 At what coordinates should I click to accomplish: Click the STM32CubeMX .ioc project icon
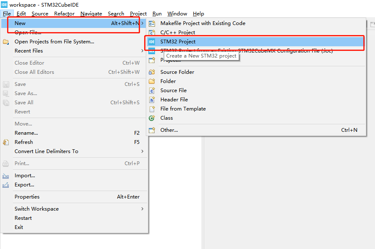coord(152,51)
